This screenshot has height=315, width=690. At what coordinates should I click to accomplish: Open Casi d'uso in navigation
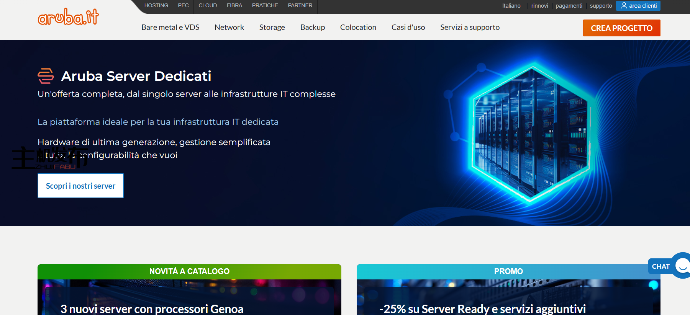coord(408,27)
